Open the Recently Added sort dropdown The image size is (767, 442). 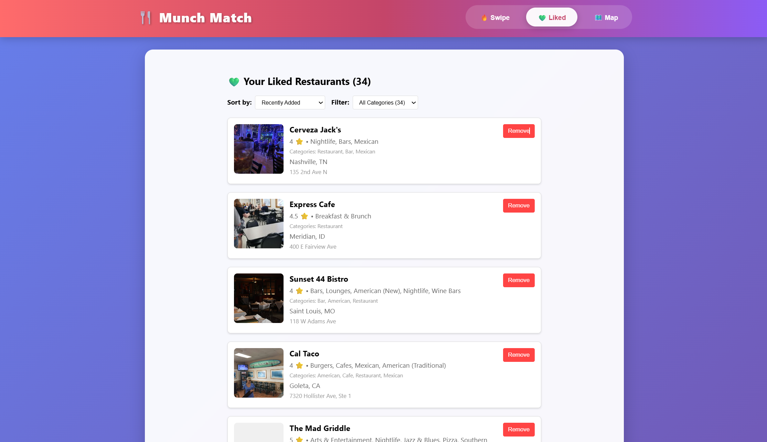click(290, 103)
